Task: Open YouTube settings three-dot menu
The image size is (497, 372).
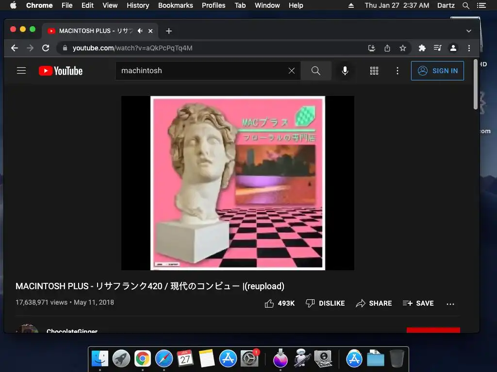Action: (x=398, y=71)
